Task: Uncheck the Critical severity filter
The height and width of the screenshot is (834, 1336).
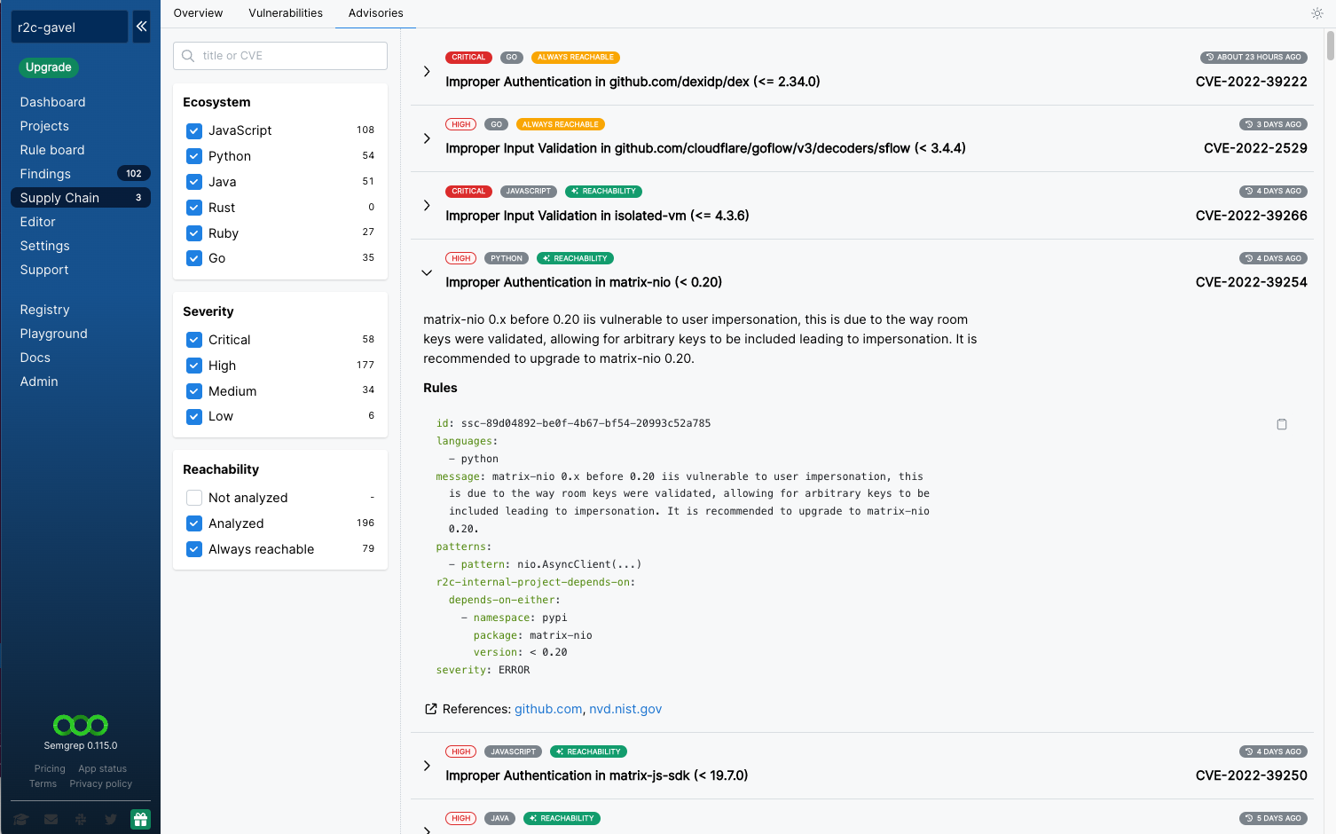Action: (x=194, y=340)
